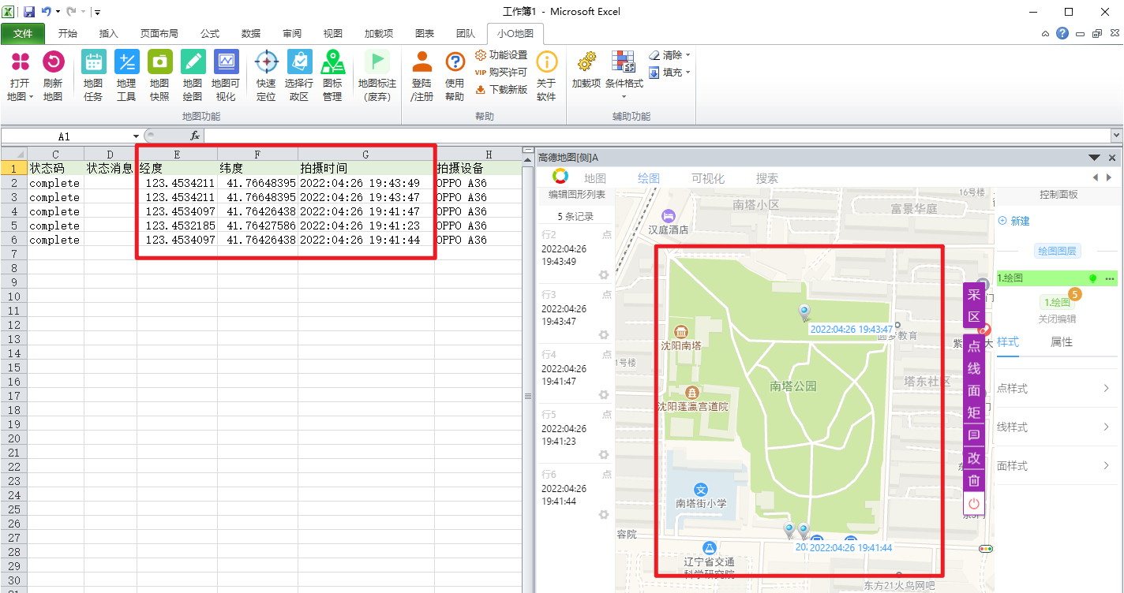Click the Excel Help question mark icon
Screen dimensions: 1124x593
(1062, 33)
